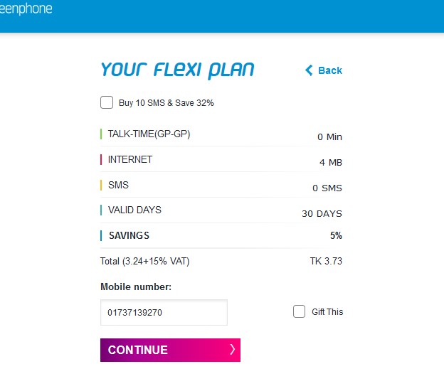Enable the Buy 10 SMS & Save 32% checkbox
444x391 pixels.
pos(107,102)
